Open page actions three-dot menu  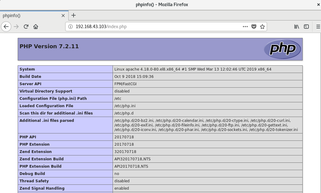[245, 27]
